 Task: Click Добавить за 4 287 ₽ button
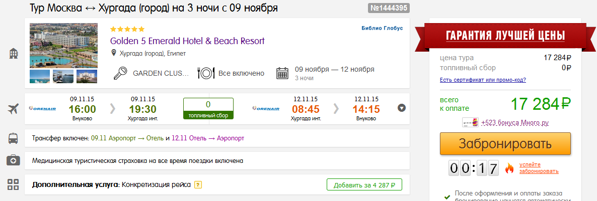(x=364, y=184)
